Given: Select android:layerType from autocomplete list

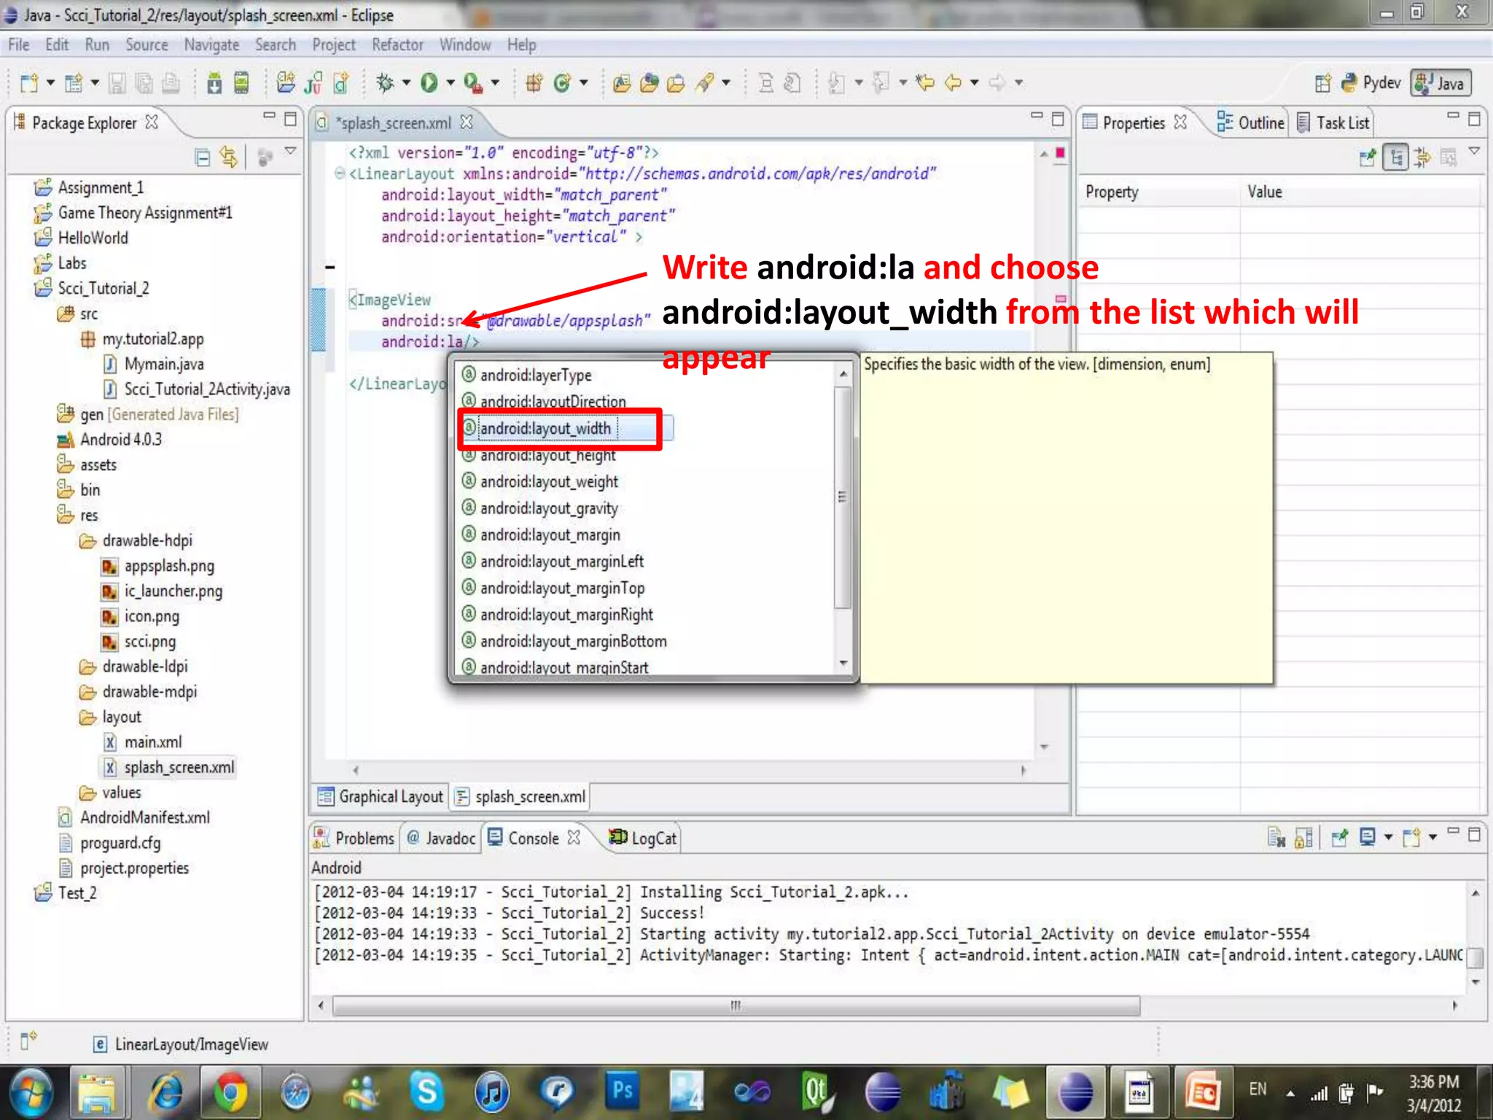Looking at the screenshot, I should [x=536, y=376].
